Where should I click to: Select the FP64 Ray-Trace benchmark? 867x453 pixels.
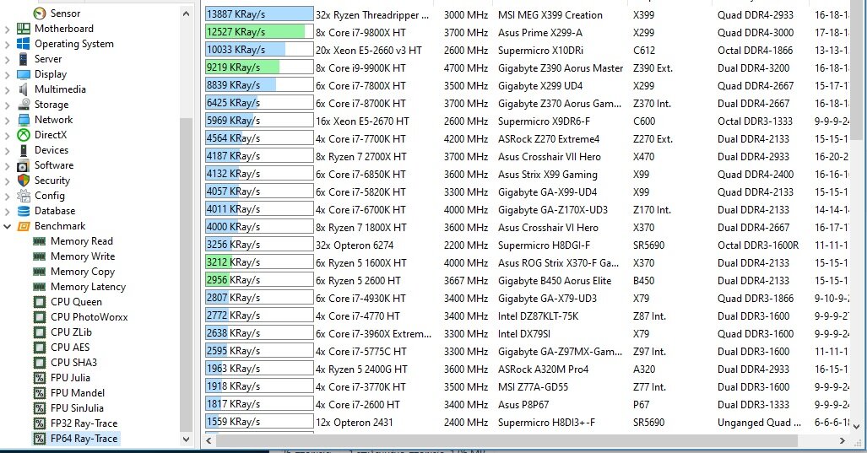[84, 439]
